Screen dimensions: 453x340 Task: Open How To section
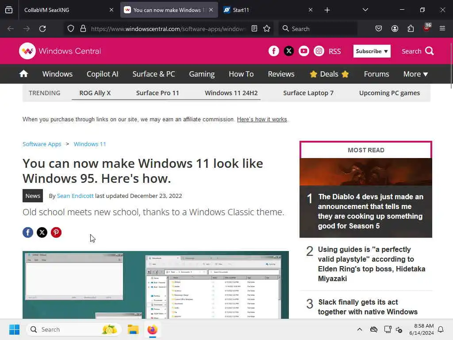[241, 74]
